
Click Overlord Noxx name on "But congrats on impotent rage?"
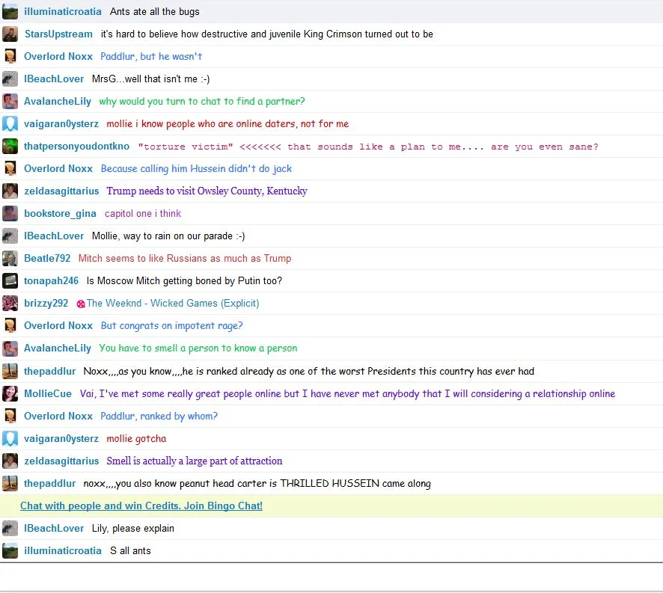point(58,325)
